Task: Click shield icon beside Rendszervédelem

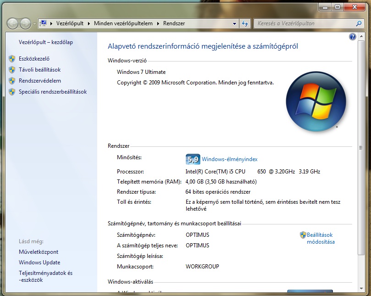Action: click(x=12, y=81)
